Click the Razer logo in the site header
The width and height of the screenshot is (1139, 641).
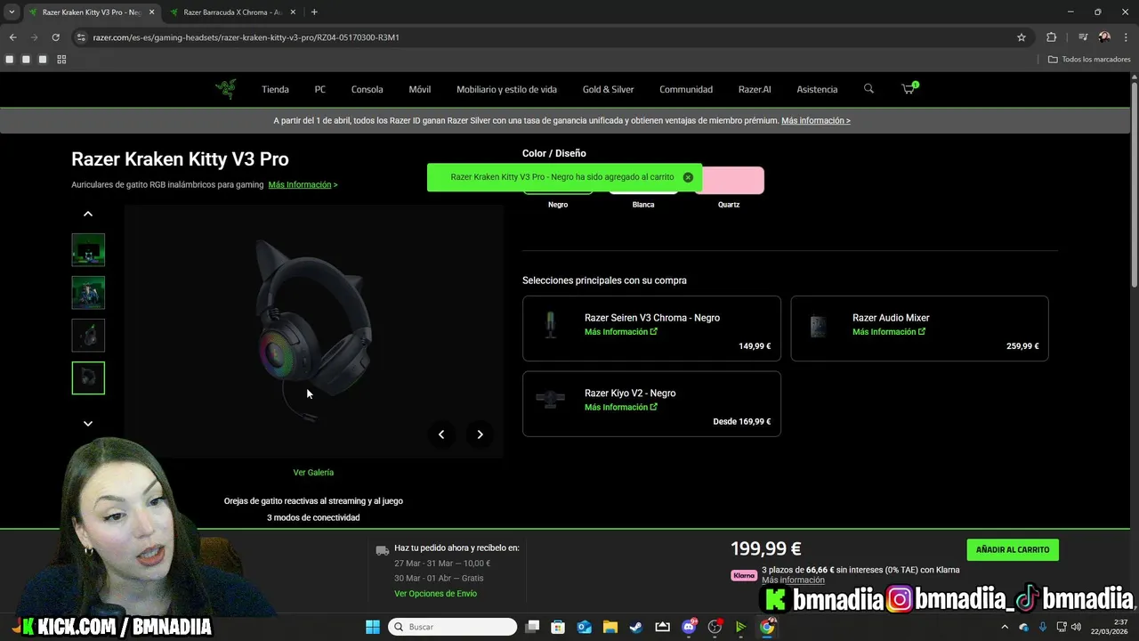pyautogui.click(x=226, y=89)
